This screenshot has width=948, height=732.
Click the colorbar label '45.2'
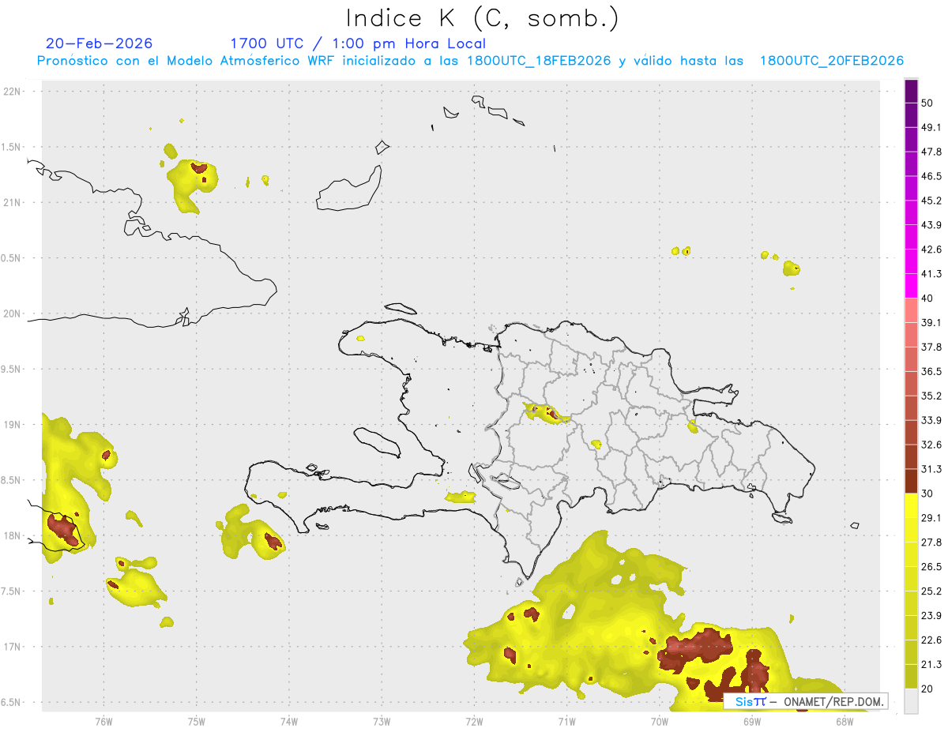(931, 201)
